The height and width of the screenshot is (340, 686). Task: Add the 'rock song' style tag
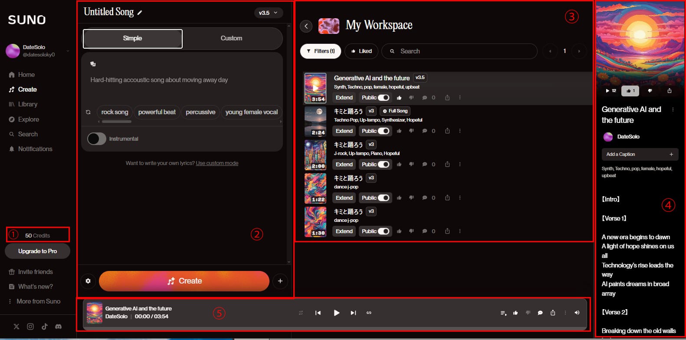pos(115,112)
